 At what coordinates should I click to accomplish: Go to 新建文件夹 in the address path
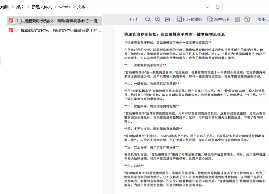(x=41, y=7)
